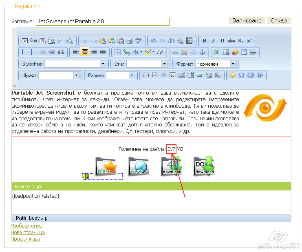Select the www folder image

click(x=139, y=166)
